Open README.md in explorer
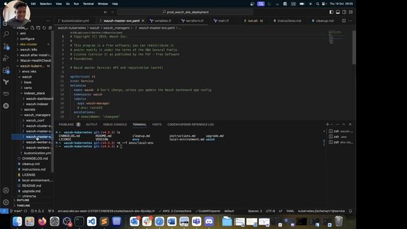The image size is (407, 229). 31,186
